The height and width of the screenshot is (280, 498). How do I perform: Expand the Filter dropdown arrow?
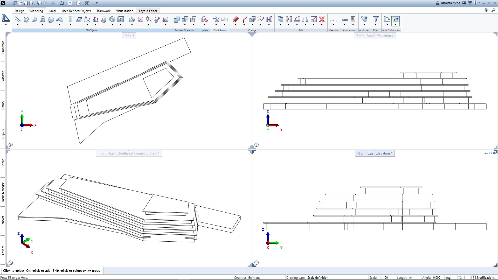(x=376, y=25)
